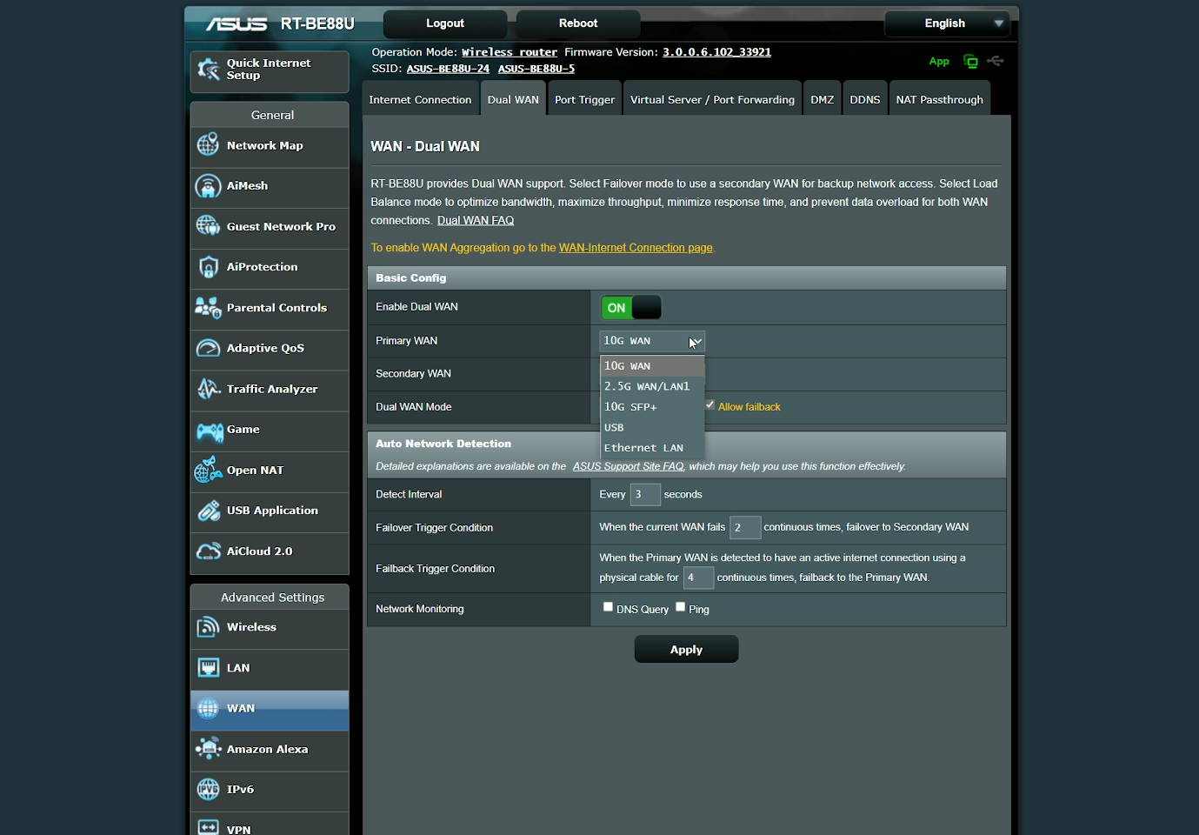Choose 10G WAN from the list
1199x835 pixels.
pos(652,366)
